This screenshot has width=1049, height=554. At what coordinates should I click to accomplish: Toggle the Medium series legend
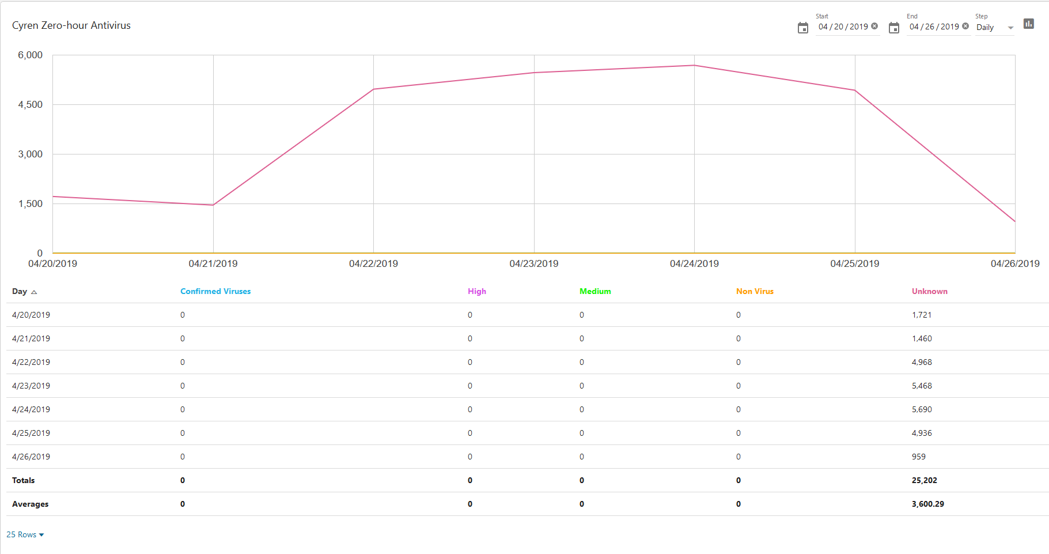pos(594,291)
